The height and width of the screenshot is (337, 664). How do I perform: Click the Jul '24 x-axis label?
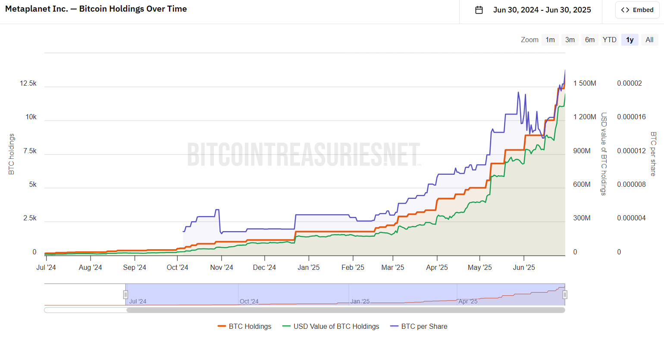(x=45, y=267)
